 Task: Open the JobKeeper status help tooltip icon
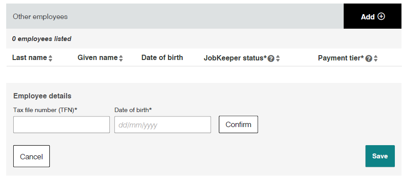point(271,58)
